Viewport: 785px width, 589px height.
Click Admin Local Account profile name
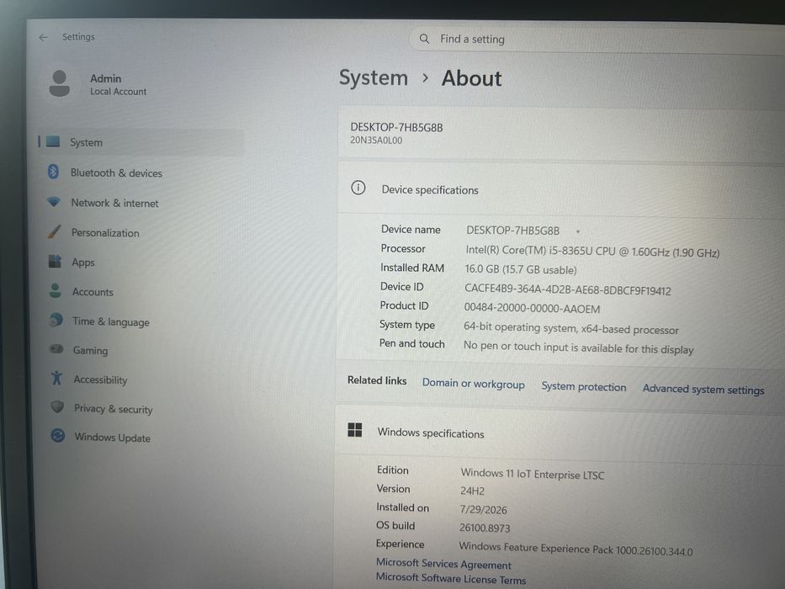(x=118, y=85)
